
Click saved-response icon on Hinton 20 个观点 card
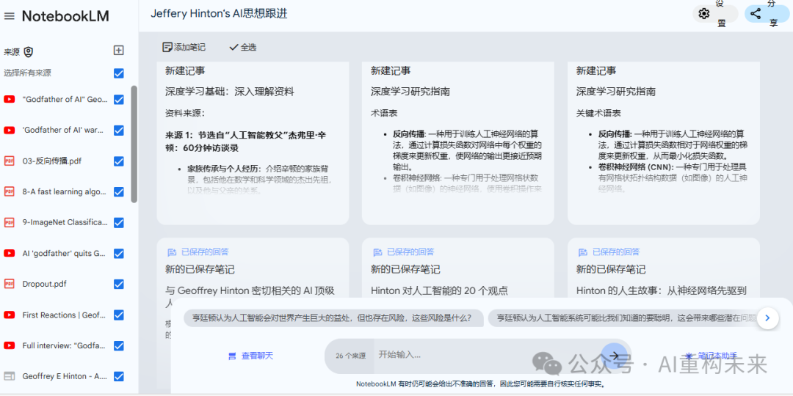pyautogui.click(x=377, y=252)
